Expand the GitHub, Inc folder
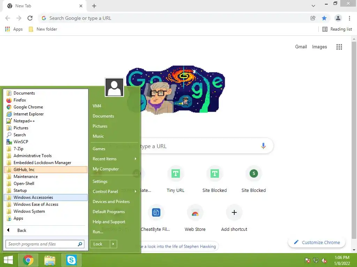The height and width of the screenshot is (267, 357). tap(46, 170)
